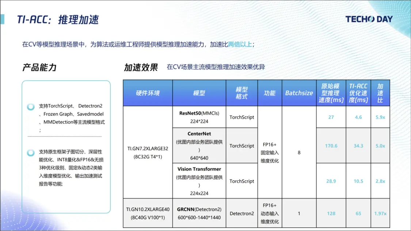Select the 硬件环境 column header
Viewport: 411px width, 231px height.
click(148, 93)
